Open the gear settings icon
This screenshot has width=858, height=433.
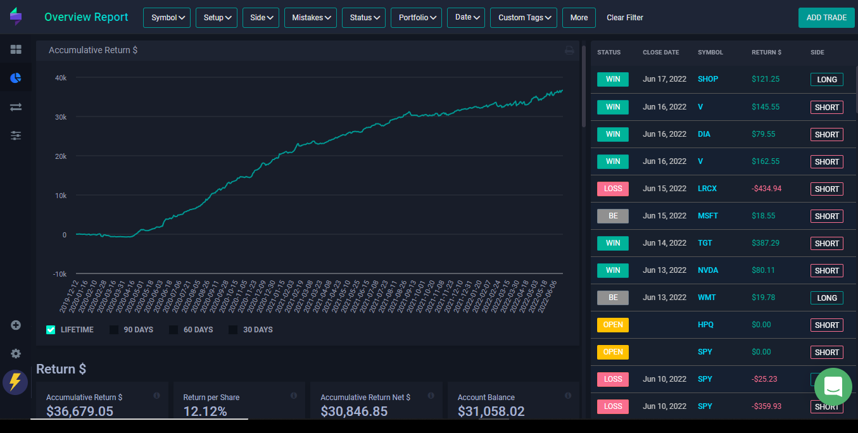point(16,354)
